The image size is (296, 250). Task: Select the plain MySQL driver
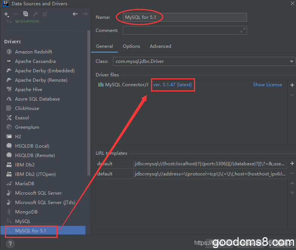point(23,221)
